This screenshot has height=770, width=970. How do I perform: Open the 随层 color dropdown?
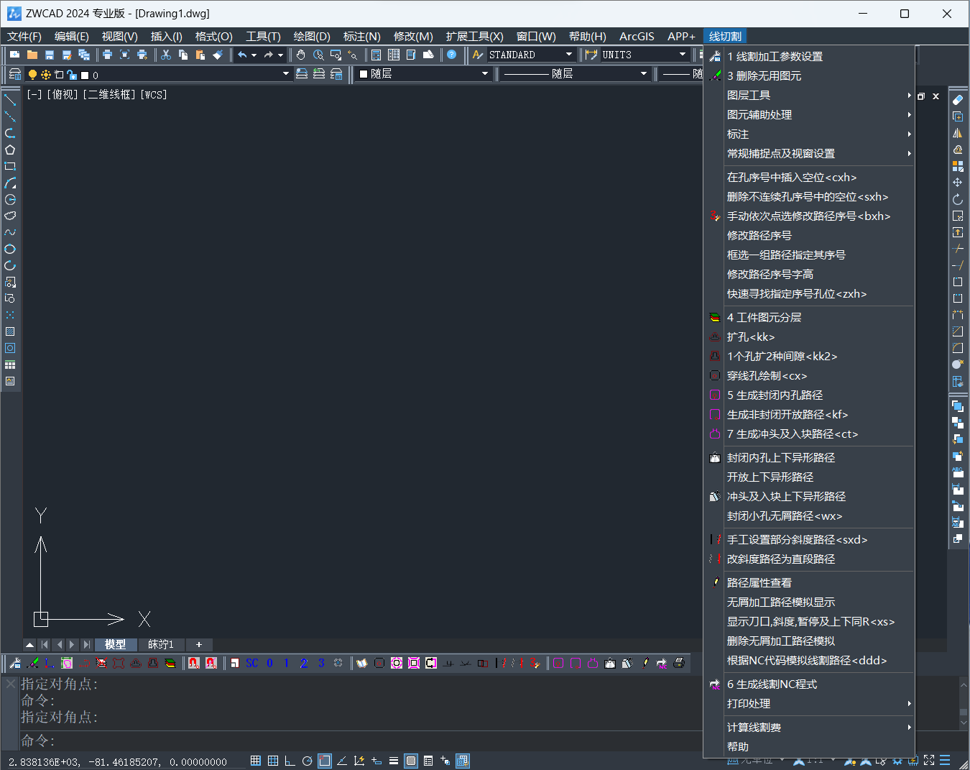coord(485,74)
